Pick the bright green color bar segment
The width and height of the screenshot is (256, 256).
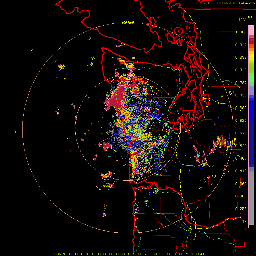pyautogui.click(x=251, y=78)
